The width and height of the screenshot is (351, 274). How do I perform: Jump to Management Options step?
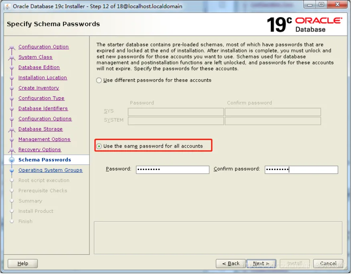44,139
